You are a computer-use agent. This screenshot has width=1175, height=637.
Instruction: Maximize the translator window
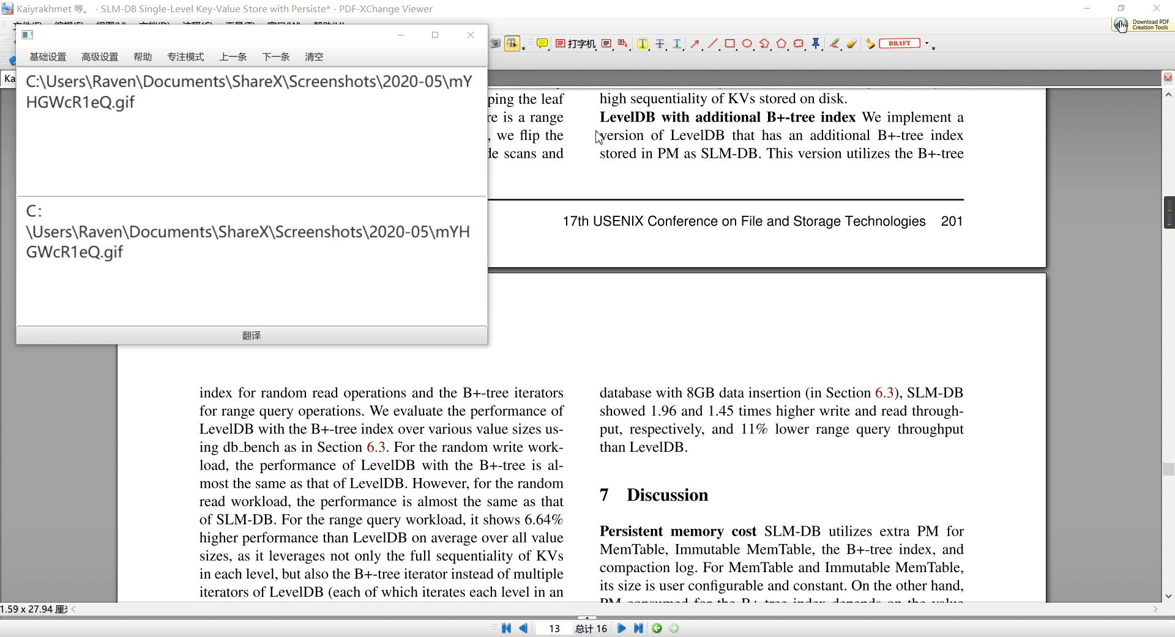[x=435, y=35]
